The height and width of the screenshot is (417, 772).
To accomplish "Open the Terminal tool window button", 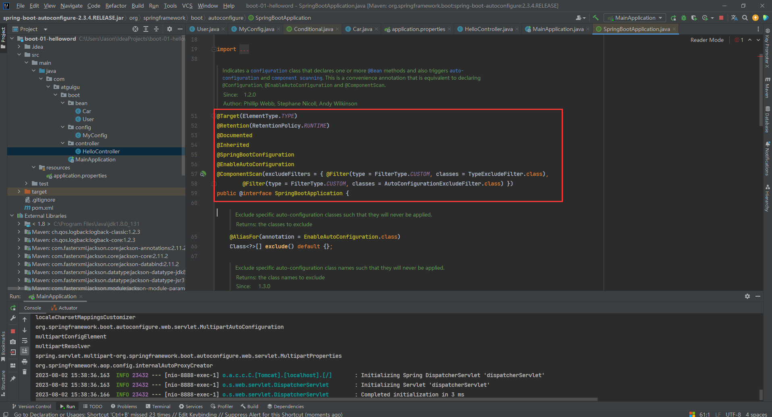I will pyautogui.click(x=158, y=407).
